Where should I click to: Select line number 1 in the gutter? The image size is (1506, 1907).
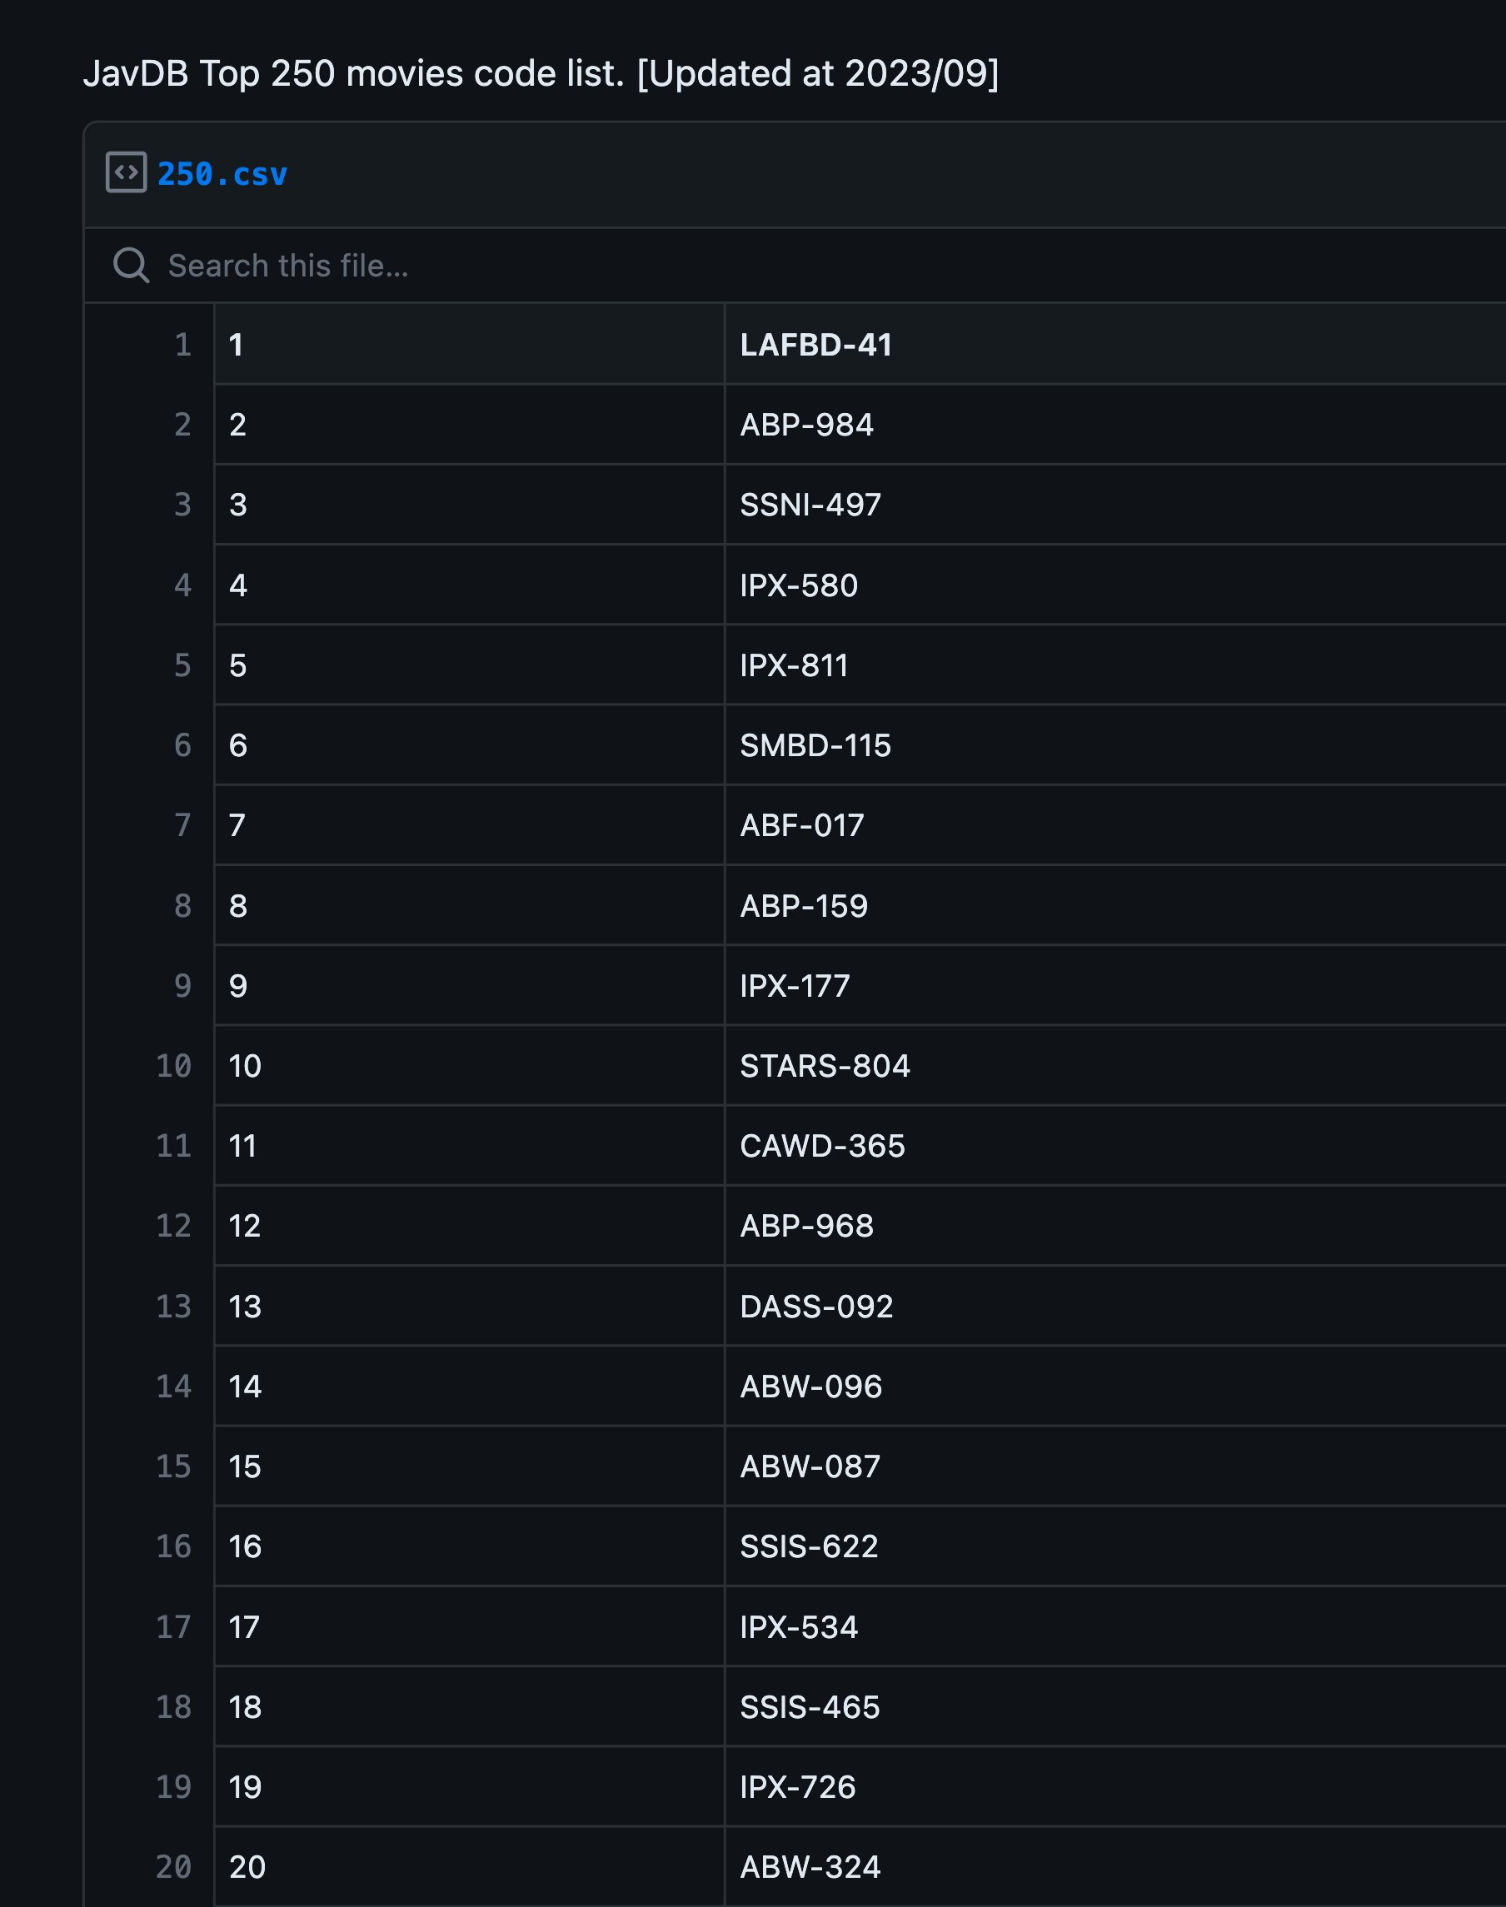pyautogui.click(x=182, y=345)
